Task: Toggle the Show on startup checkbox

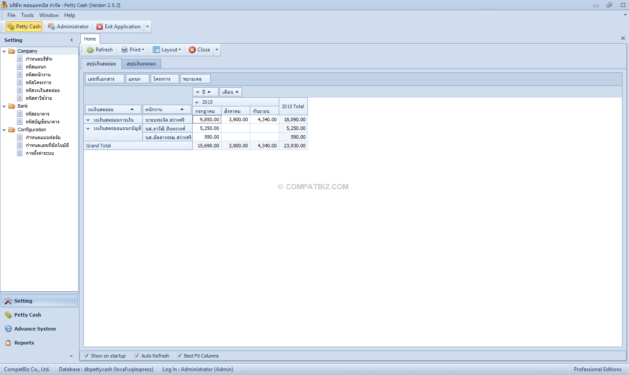Action: pyautogui.click(x=86, y=356)
